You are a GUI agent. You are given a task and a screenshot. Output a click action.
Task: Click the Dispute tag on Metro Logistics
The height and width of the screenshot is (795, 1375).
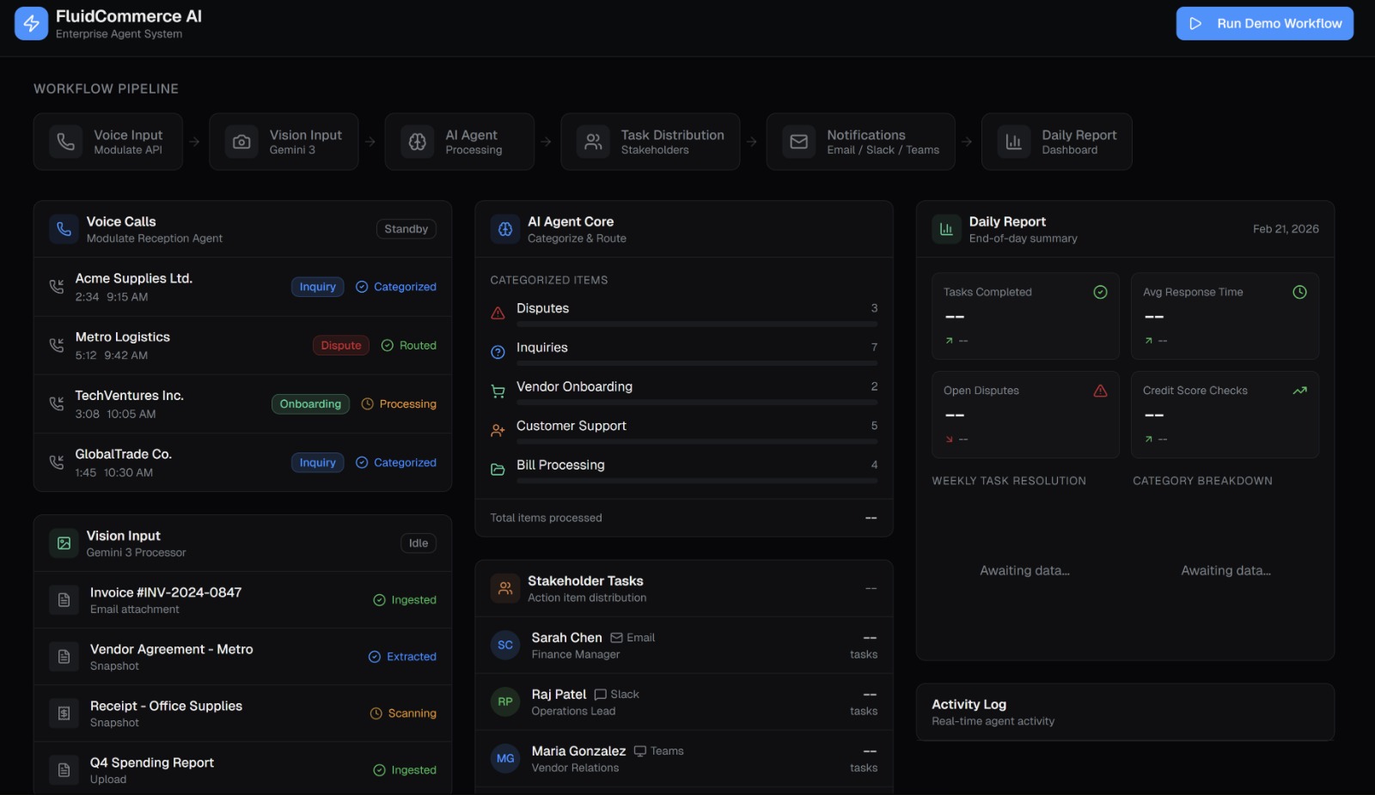341,345
